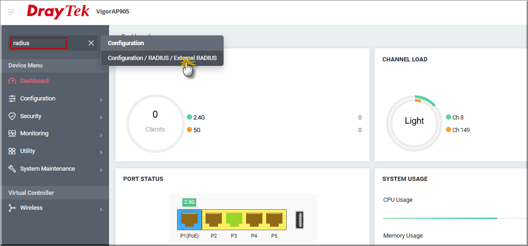The height and width of the screenshot is (246, 528).
Task: Click the Utility grid icon
Action: [x=13, y=151]
